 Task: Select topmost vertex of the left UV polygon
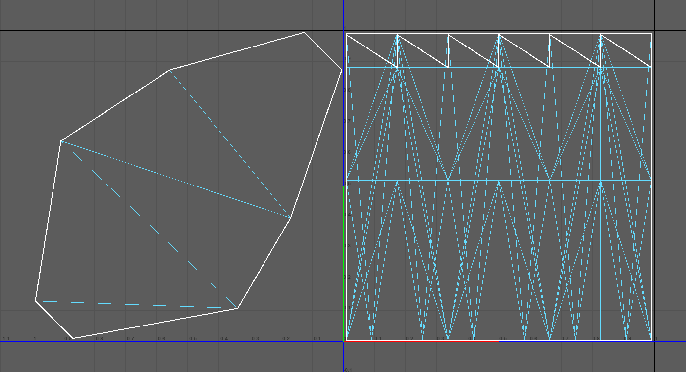[304, 33]
